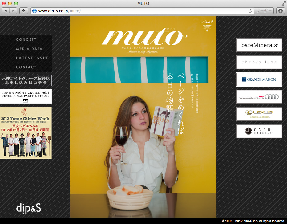
Task: Go to the LATEST ISSUE page
Action: coord(32,58)
